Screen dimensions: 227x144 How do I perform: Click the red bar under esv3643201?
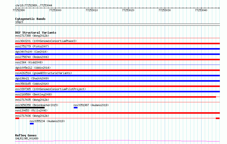point(117,44)
